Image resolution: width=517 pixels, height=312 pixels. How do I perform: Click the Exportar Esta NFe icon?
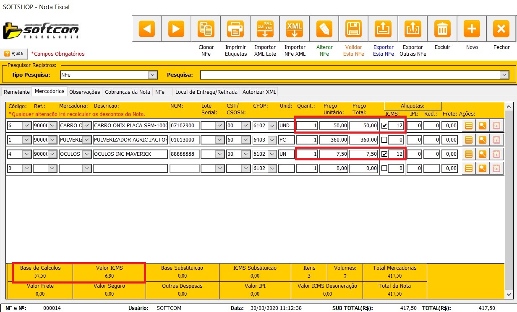(x=383, y=29)
